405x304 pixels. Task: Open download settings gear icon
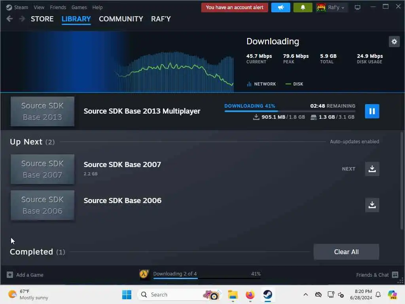coord(394,42)
